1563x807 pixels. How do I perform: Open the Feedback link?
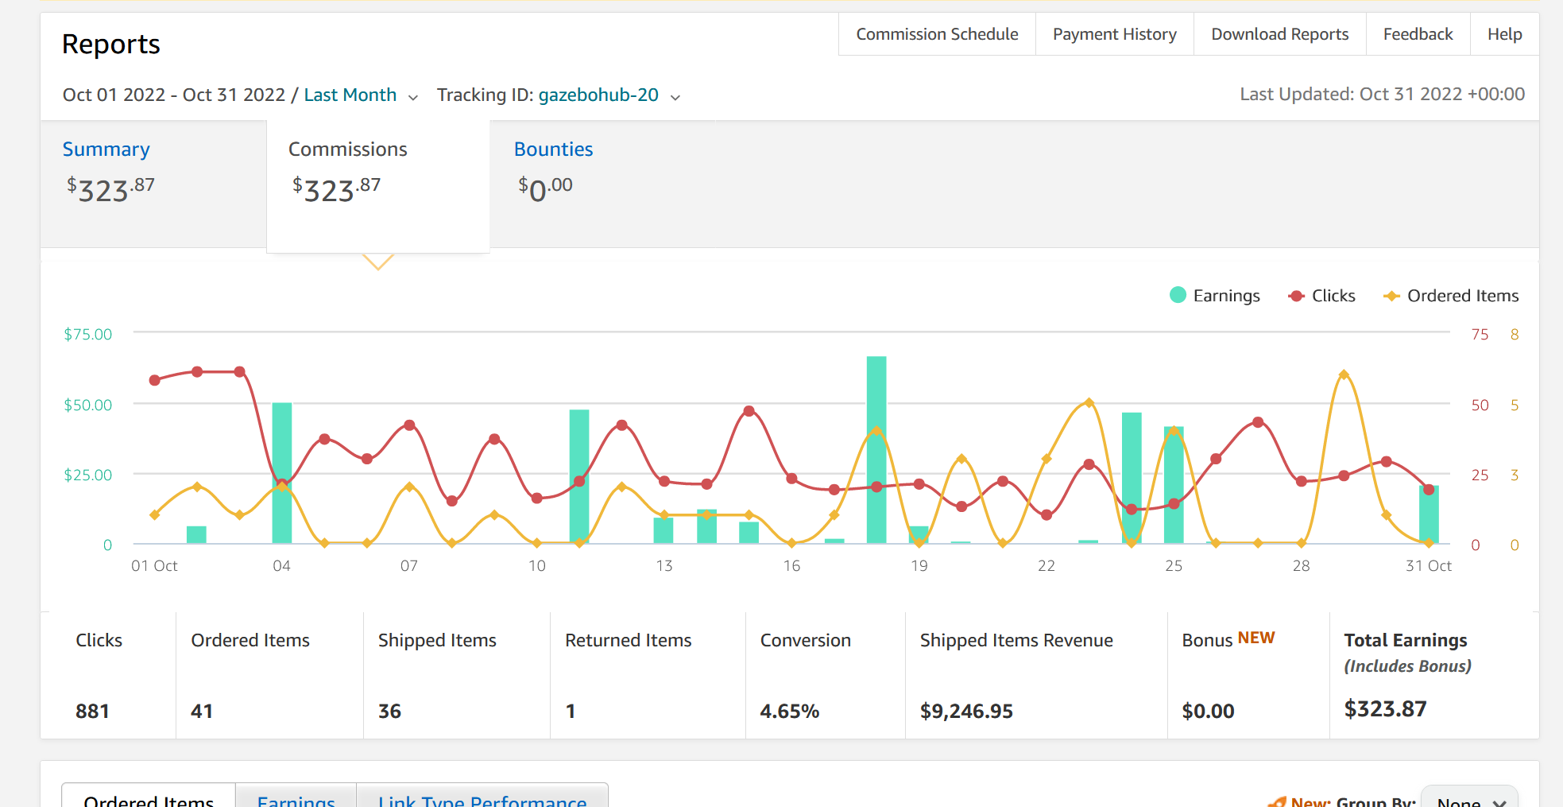(1418, 34)
